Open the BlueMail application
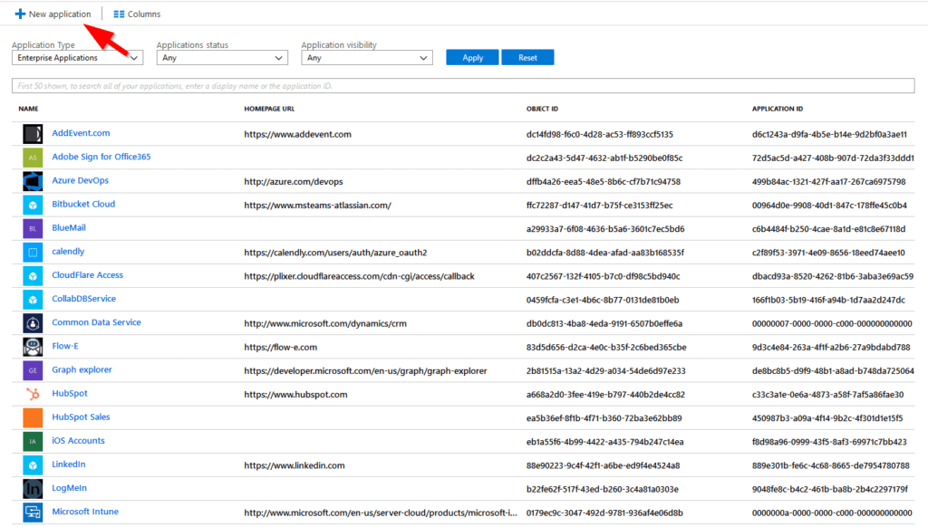Screen dimensions: 928x527 (69, 227)
